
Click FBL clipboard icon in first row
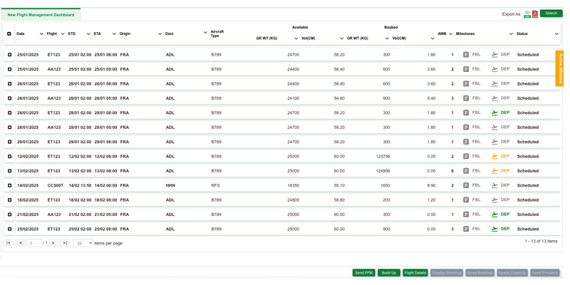[x=466, y=55]
